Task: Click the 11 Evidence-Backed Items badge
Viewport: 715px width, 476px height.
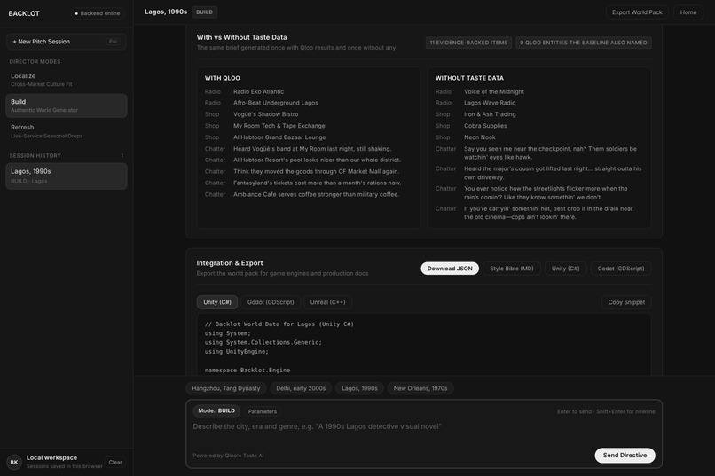Action: 468,43
